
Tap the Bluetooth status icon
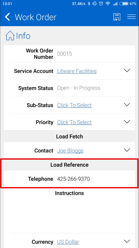[x=89, y=4]
